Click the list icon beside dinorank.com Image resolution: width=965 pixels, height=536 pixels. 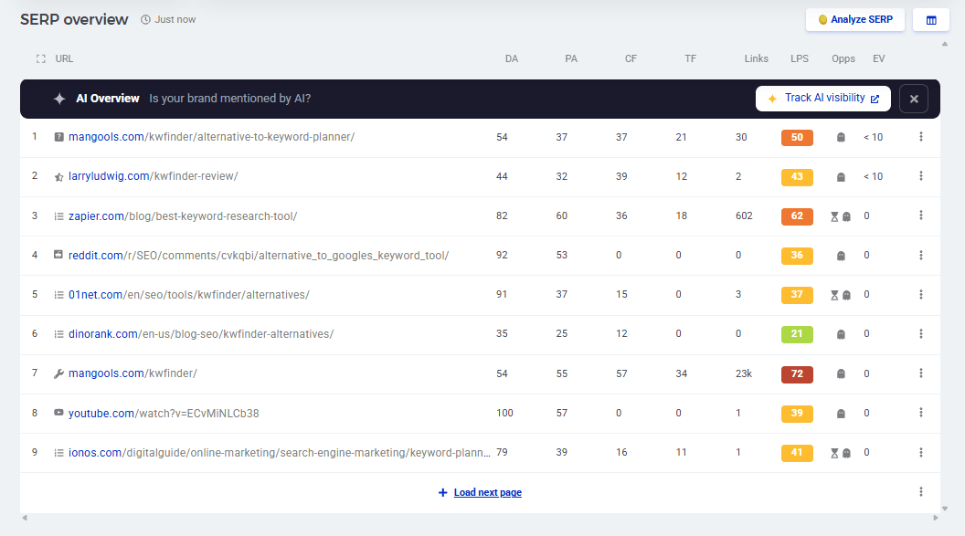tap(58, 334)
